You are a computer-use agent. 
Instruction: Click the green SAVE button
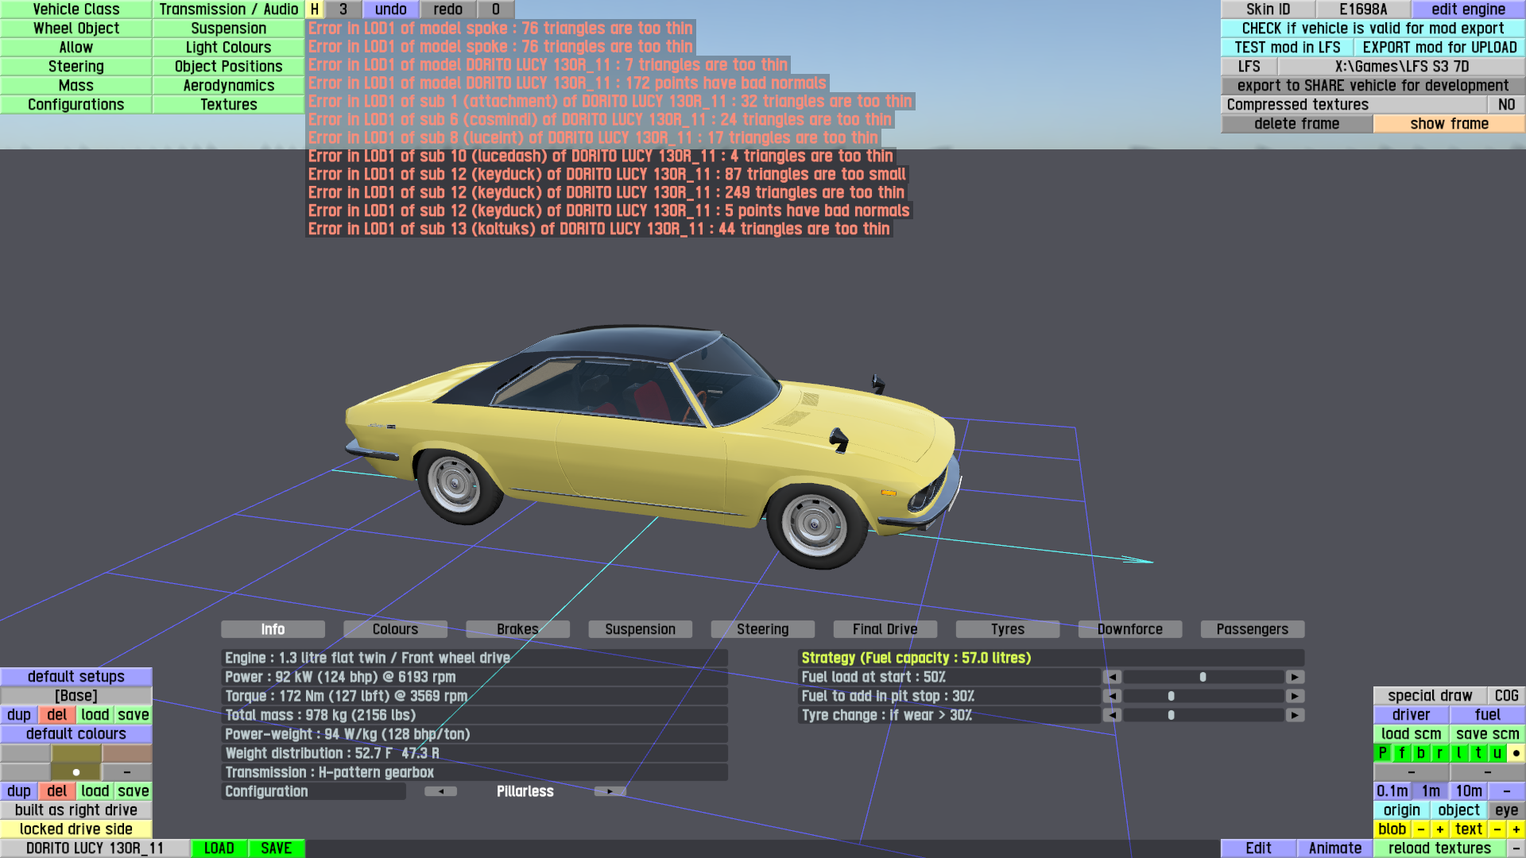point(276,848)
